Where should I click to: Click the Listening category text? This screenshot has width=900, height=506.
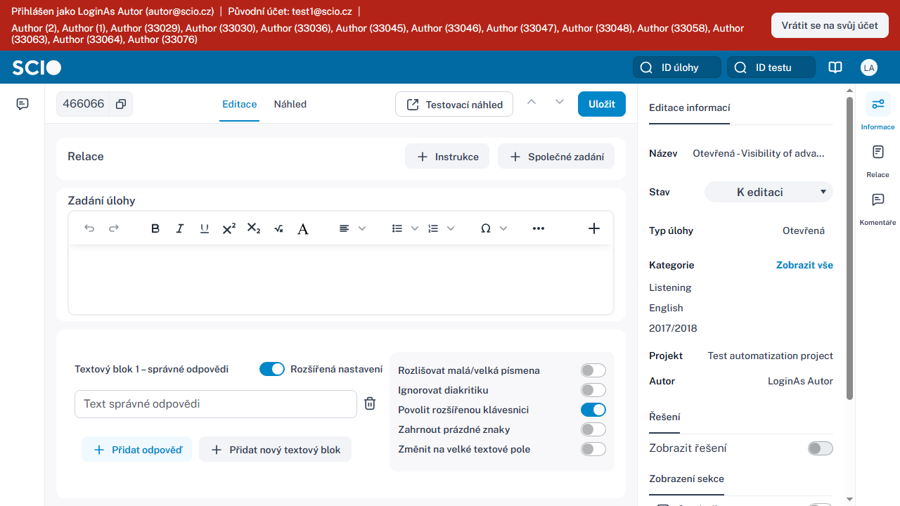click(x=670, y=287)
